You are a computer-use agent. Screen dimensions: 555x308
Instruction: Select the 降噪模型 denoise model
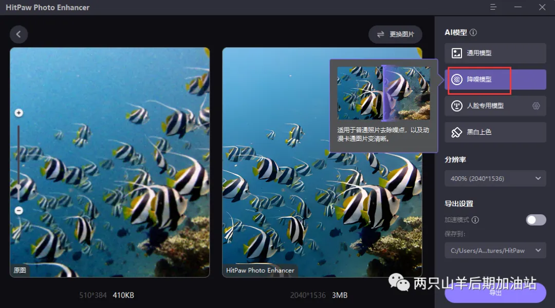point(495,79)
